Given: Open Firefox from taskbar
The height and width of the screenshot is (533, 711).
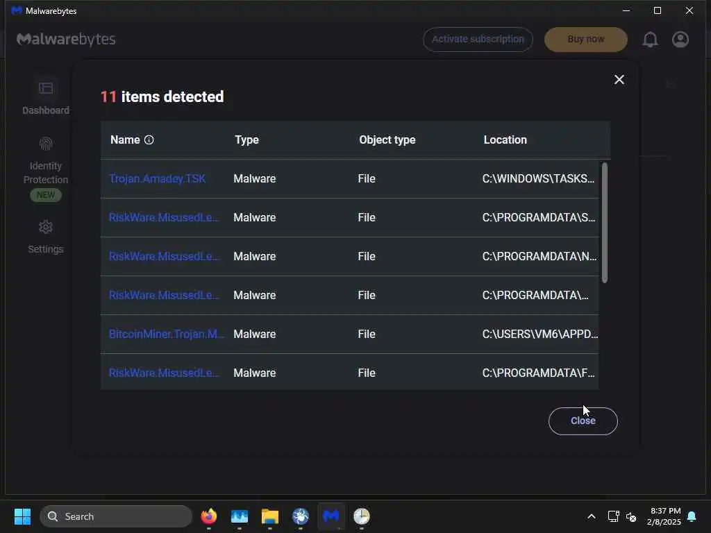Looking at the screenshot, I should (208, 516).
